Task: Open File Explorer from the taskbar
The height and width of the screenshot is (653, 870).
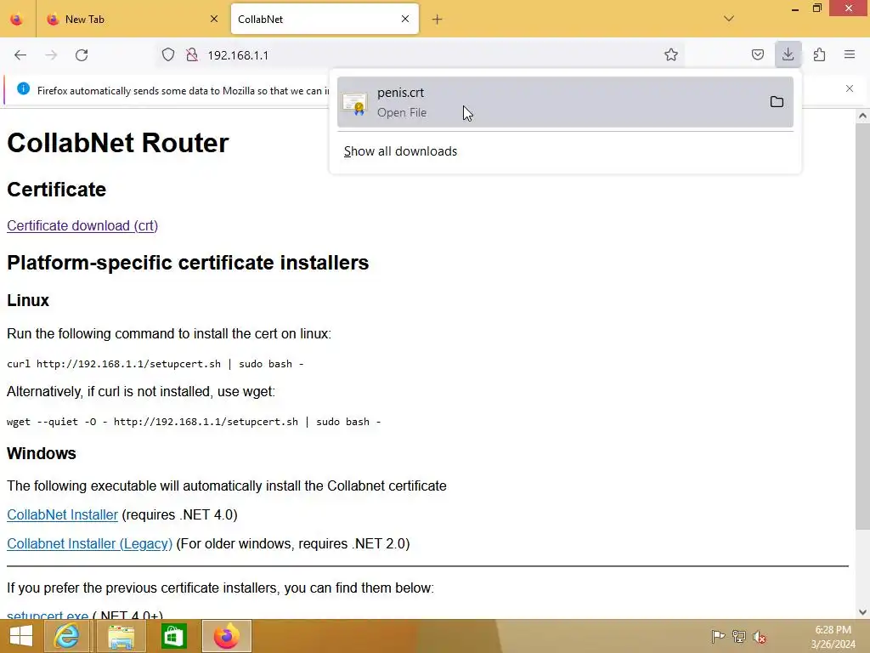Action: [x=121, y=636]
